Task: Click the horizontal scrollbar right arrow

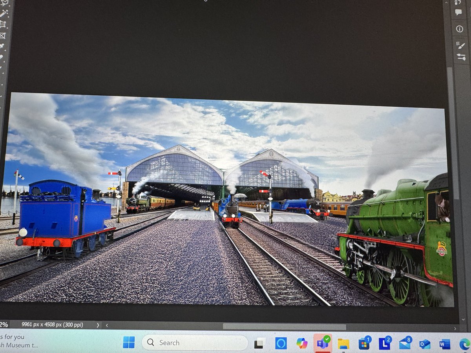Action: point(455,329)
